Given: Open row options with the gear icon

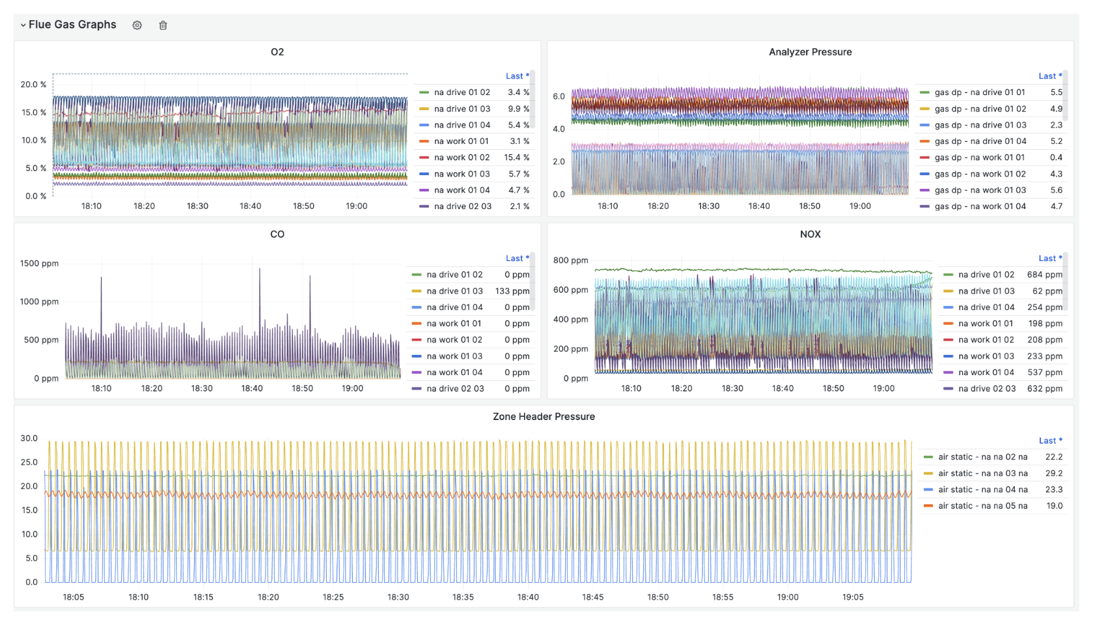Looking at the screenshot, I should click(x=137, y=25).
